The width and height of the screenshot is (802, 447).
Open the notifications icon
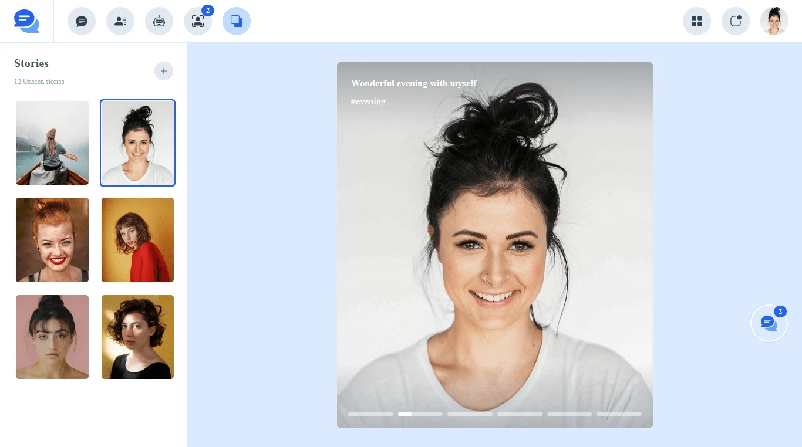pyautogui.click(x=736, y=21)
